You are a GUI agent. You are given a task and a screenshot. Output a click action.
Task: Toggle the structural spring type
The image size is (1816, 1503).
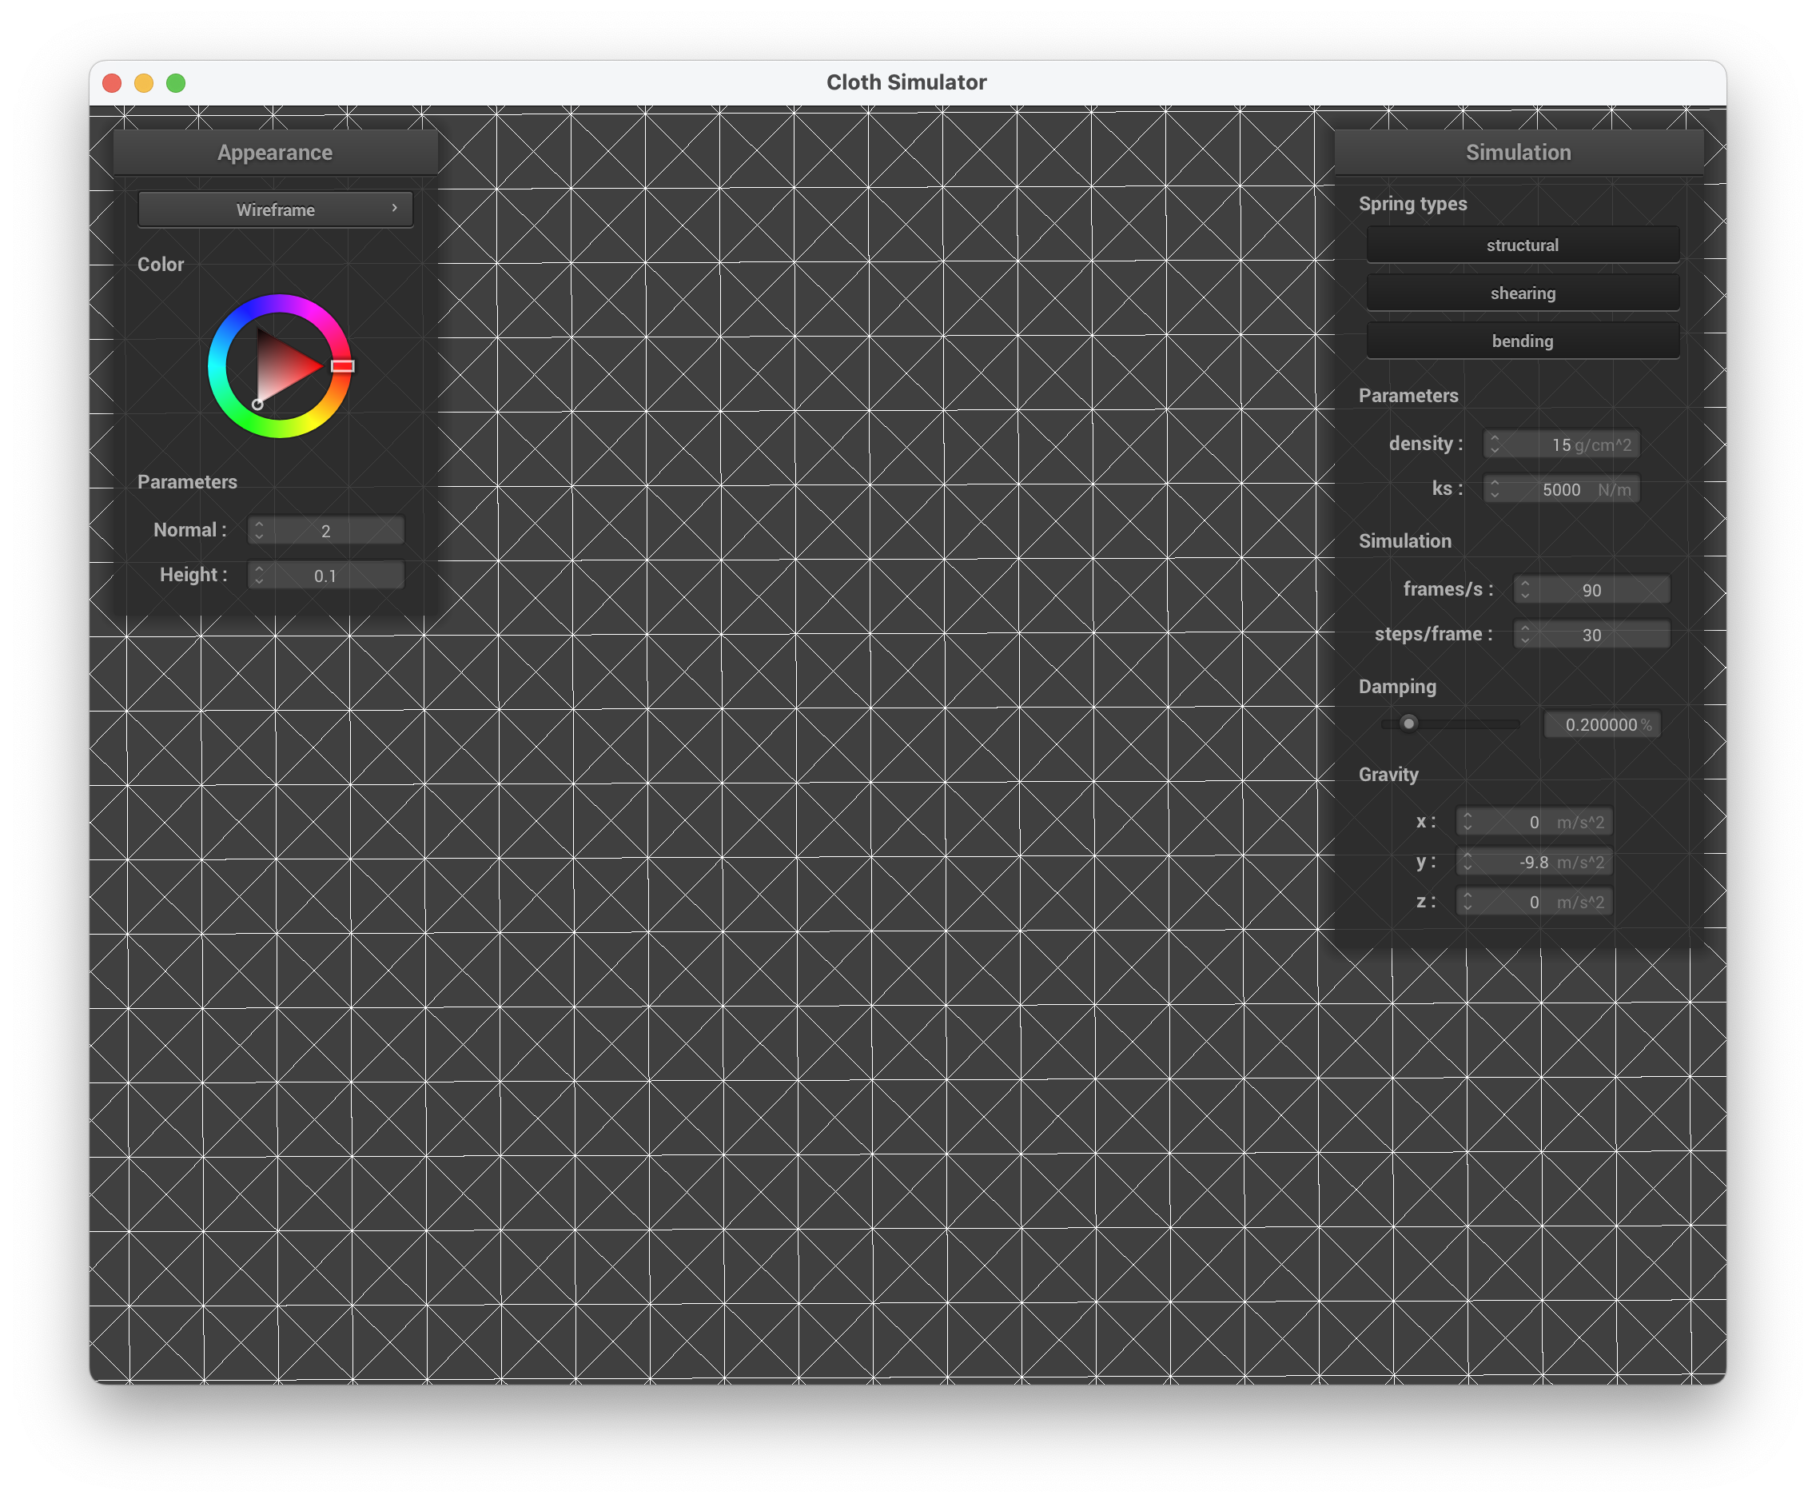(1522, 245)
